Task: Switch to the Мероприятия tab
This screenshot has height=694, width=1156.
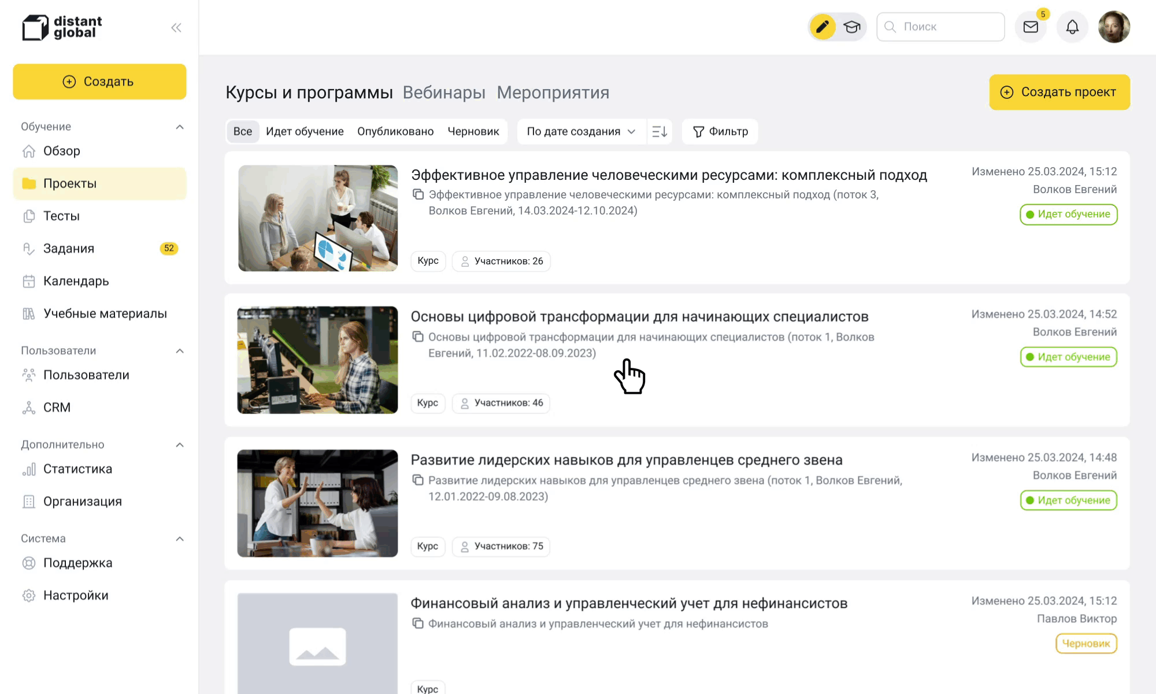Action: click(553, 93)
